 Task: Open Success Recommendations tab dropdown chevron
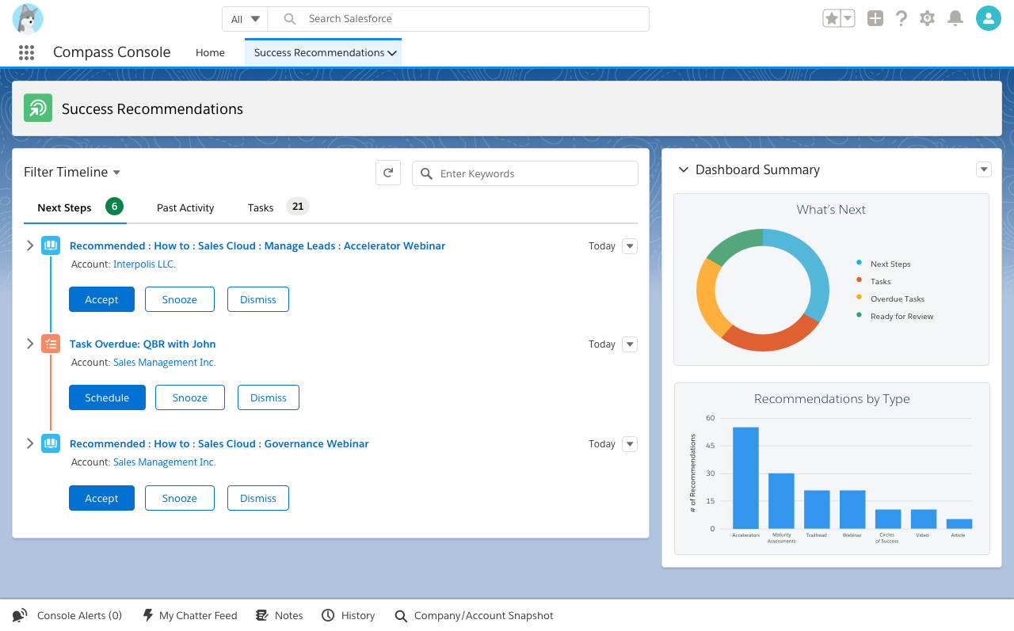[x=391, y=53]
